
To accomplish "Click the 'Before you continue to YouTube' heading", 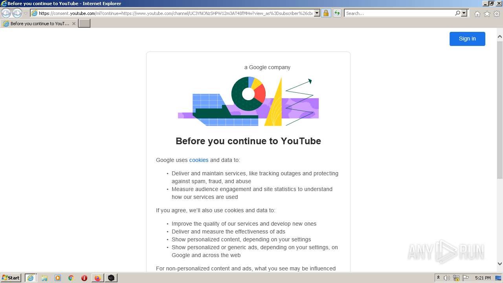I will (248, 141).
